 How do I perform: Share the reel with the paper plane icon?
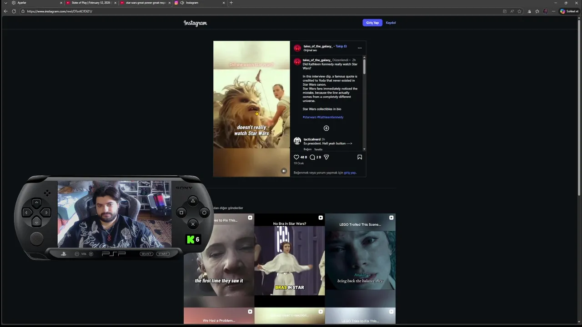point(326,157)
